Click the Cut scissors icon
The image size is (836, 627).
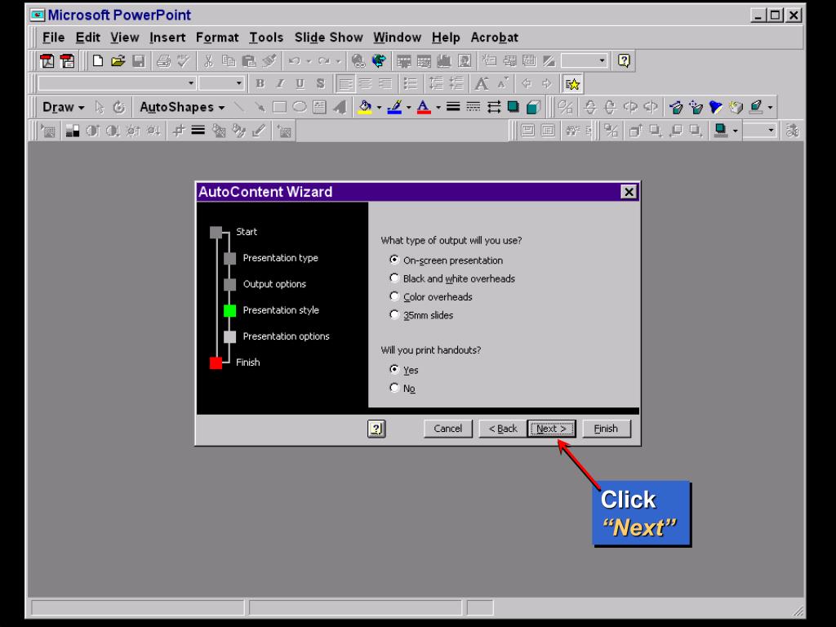point(208,60)
